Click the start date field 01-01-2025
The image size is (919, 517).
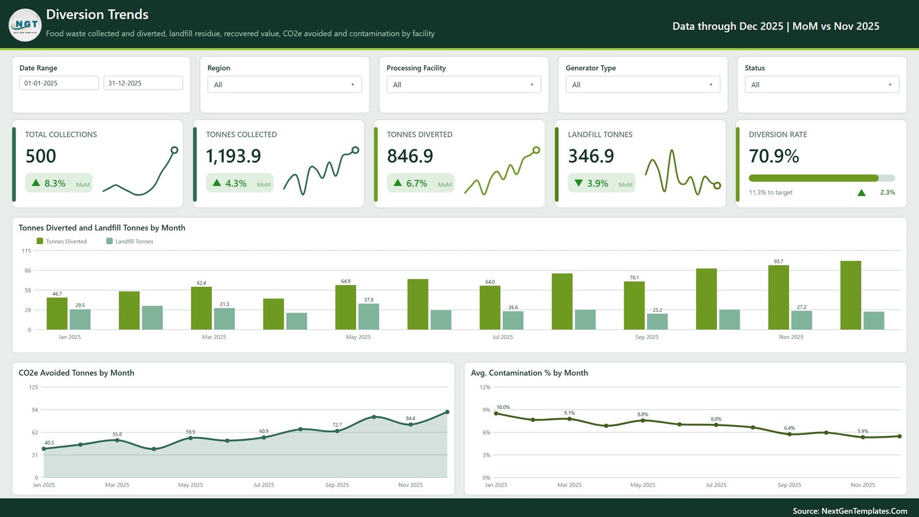[x=59, y=83]
